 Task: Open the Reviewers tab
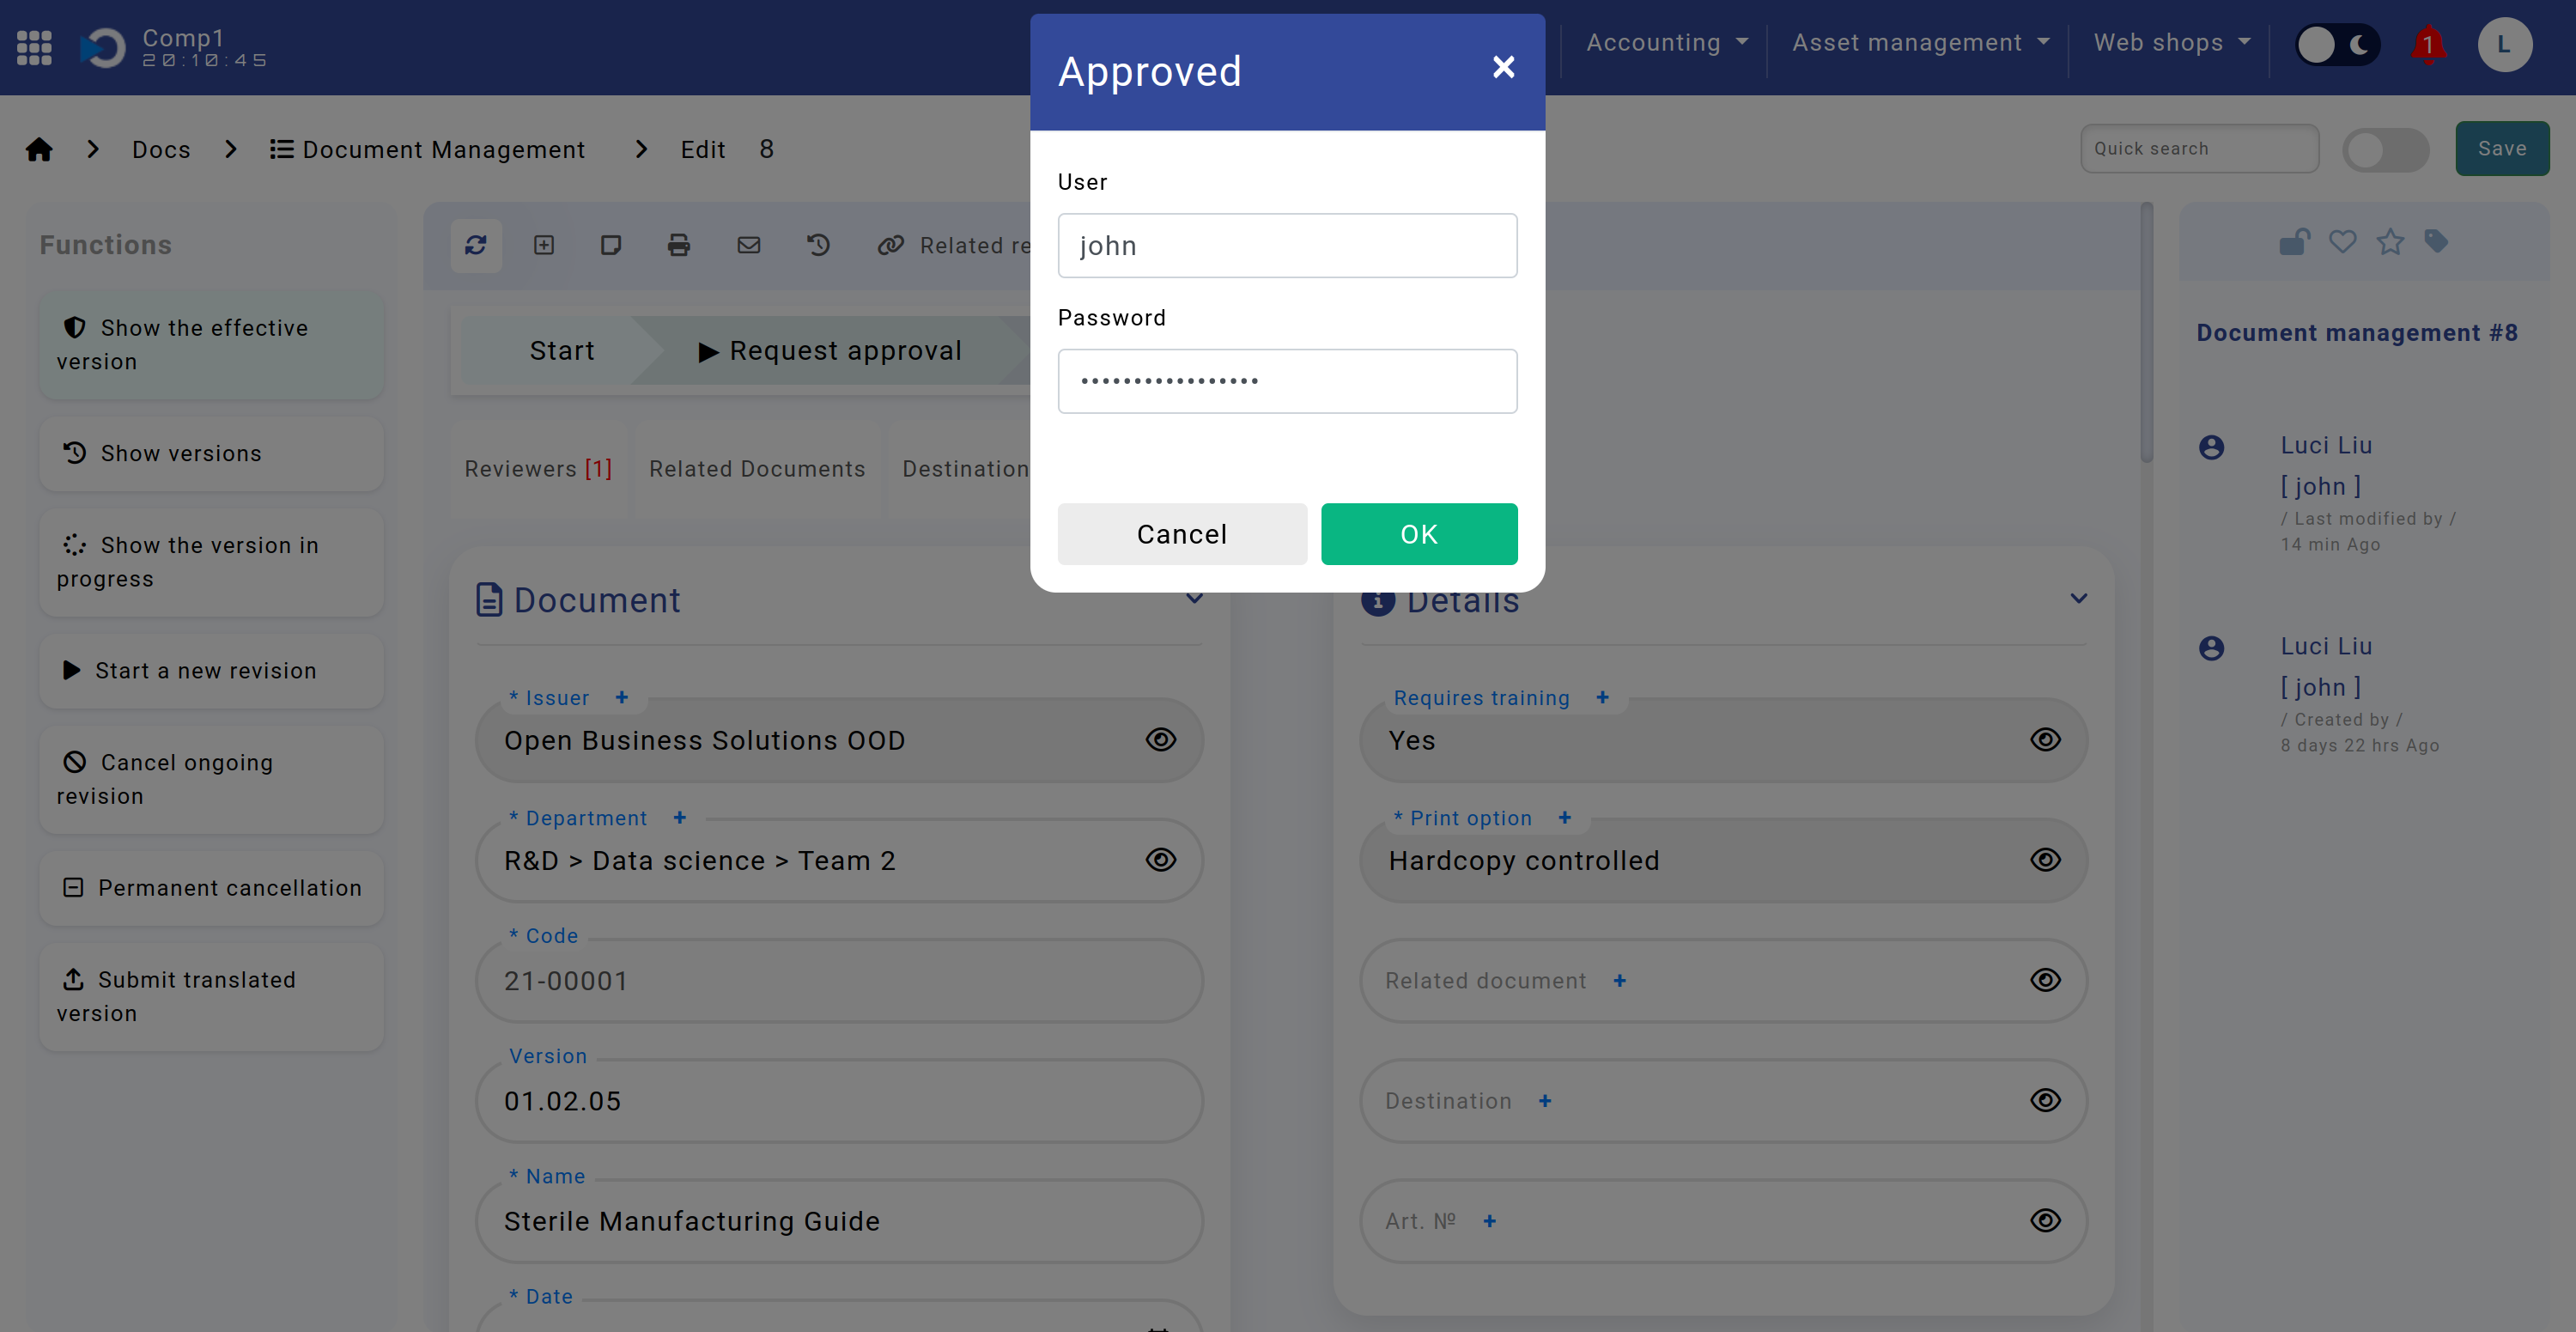pyautogui.click(x=538, y=469)
